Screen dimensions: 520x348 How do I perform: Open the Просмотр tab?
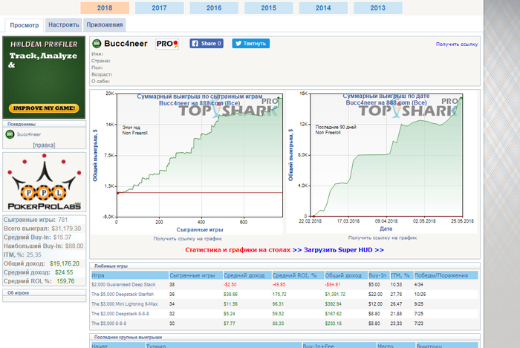coord(25,25)
